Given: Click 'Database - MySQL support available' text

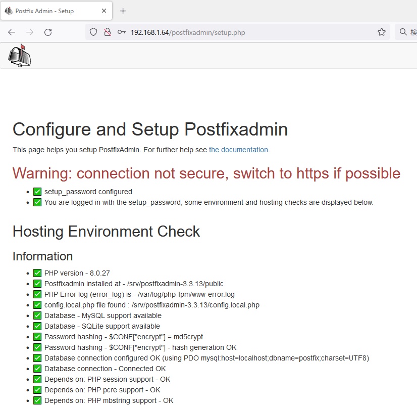Looking at the screenshot, I should point(103,315).
